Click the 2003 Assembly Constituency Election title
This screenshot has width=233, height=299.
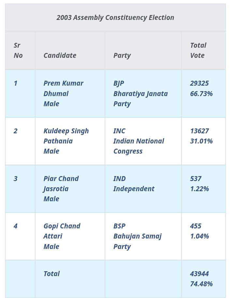[115, 18]
